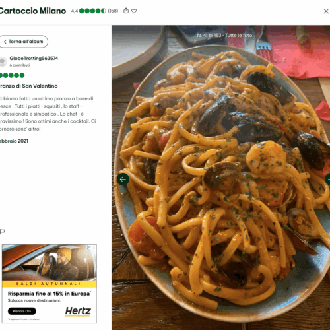Click the share icon beside the reviews count
Screen dimensions: 330x330
tap(126, 11)
